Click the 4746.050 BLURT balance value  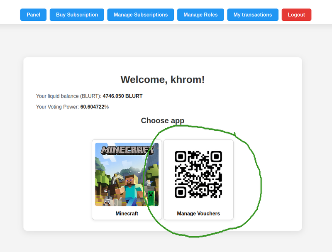122,96
